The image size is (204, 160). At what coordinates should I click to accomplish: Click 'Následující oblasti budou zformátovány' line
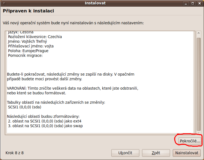point(43,116)
